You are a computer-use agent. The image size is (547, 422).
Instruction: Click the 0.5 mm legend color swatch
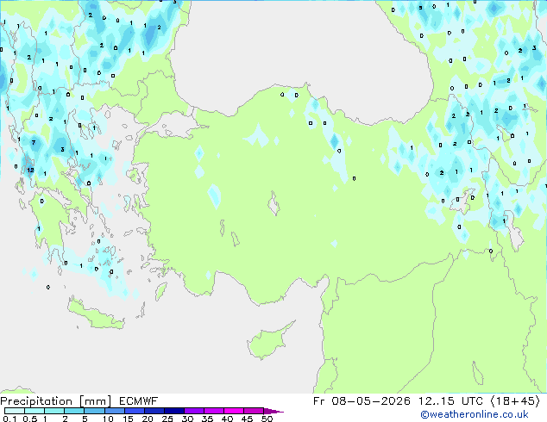tap(35, 411)
